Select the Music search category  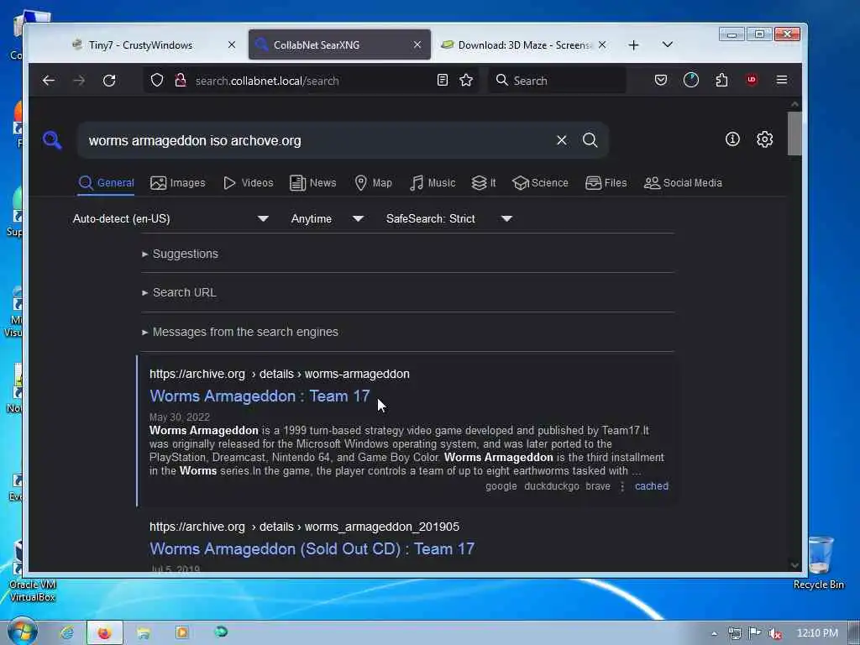point(433,182)
